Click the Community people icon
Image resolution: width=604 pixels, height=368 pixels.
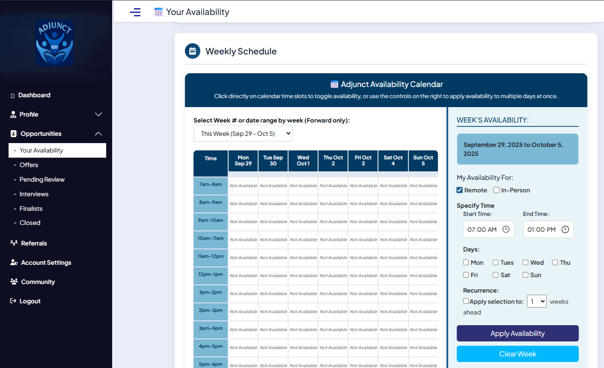coord(14,281)
